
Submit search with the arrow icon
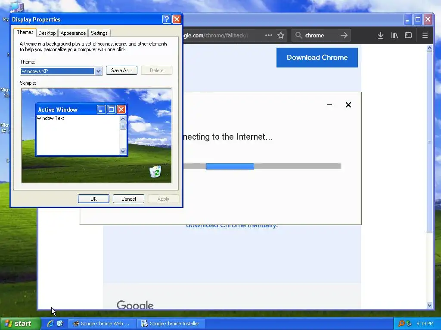pyautogui.click(x=344, y=35)
